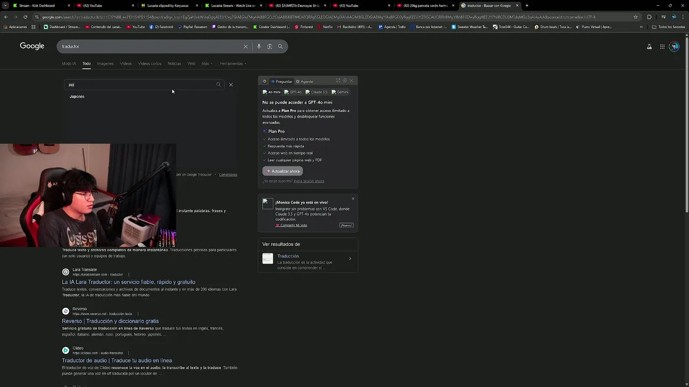Switch to the Lucasta Stream browser tab

(x=233, y=5)
